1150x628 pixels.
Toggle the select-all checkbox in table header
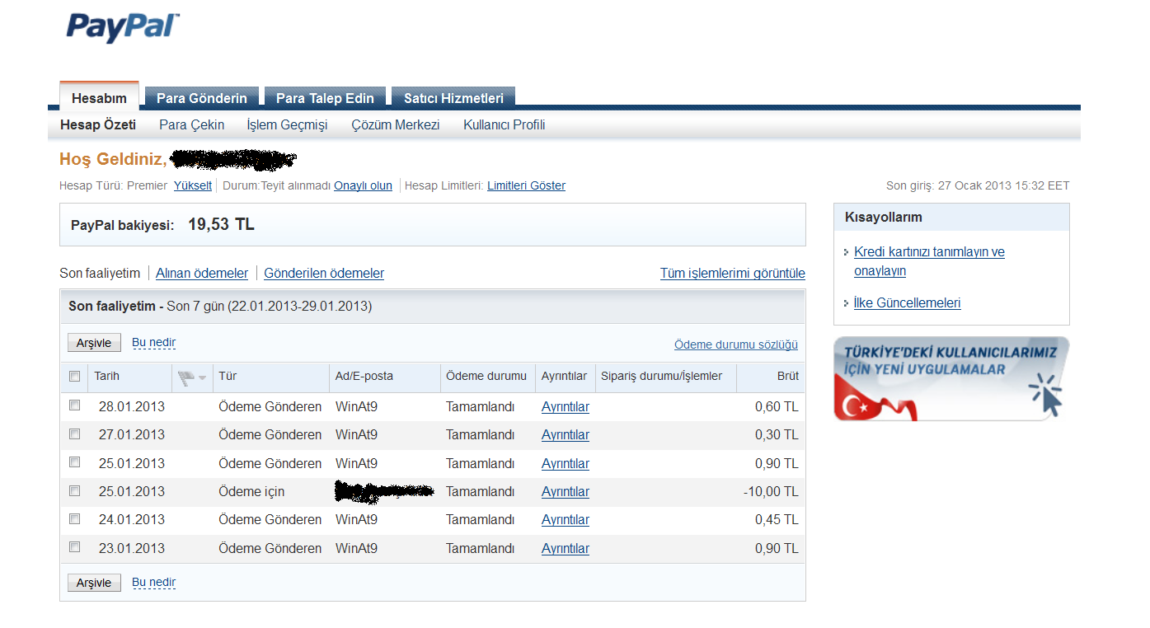tap(75, 376)
